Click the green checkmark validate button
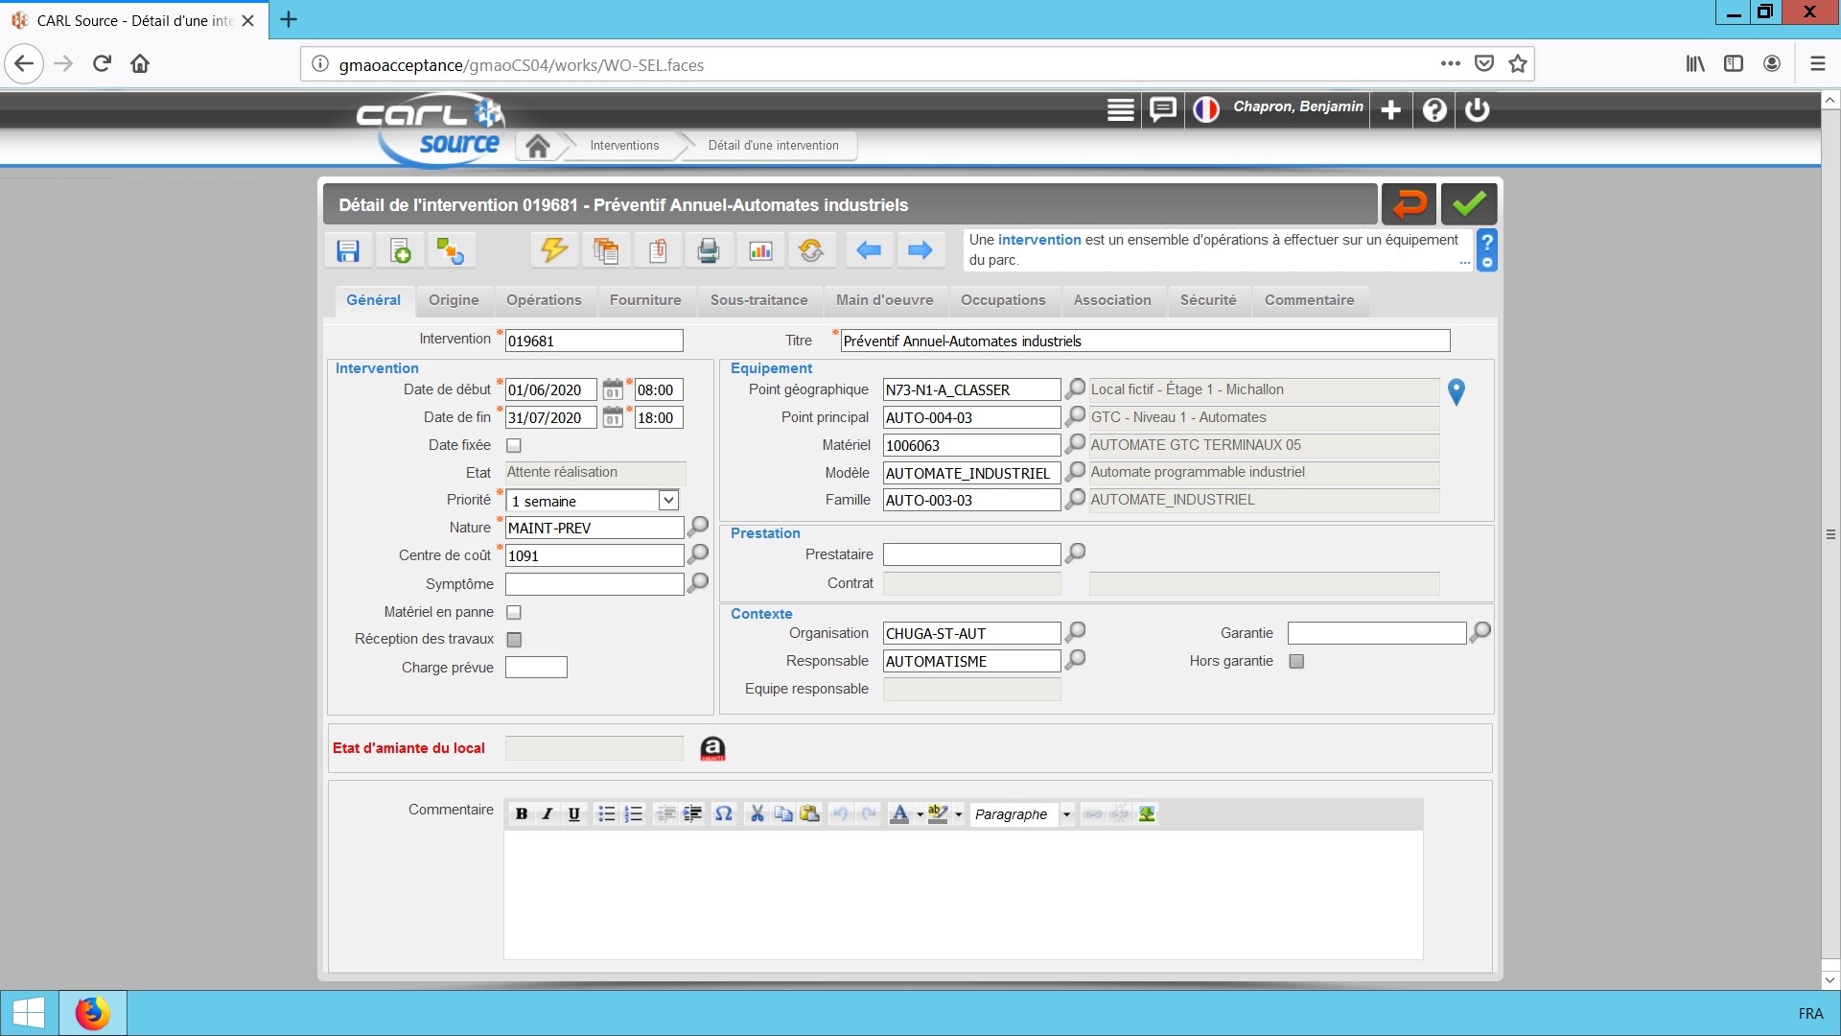1841x1036 pixels. coord(1468,203)
